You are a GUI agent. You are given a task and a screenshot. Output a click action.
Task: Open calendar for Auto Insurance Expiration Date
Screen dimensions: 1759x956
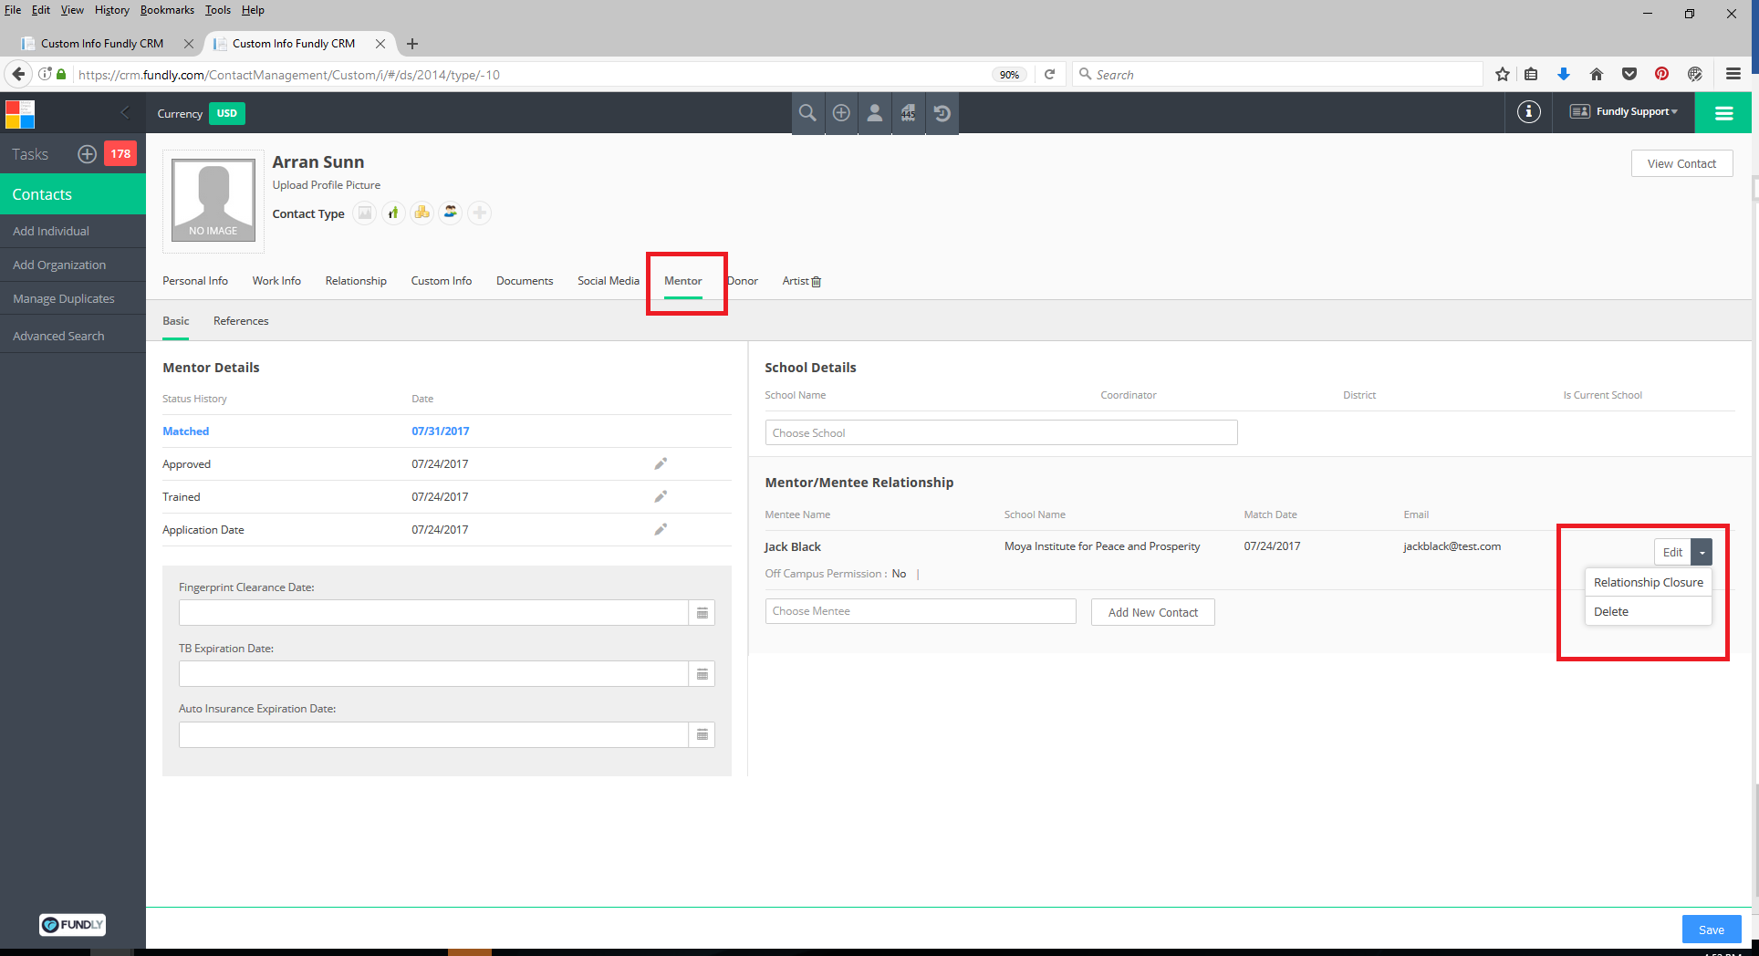point(702,735)
